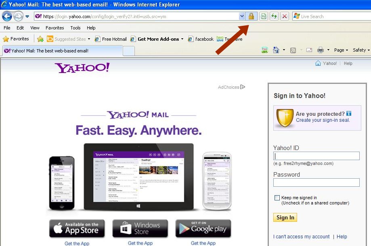Open the facebook favorites bar link
The width and height of the screenshot is (371, 246).
coord(201,39)
